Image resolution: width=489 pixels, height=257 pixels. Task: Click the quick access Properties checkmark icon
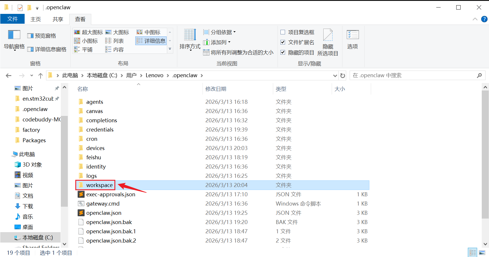20,8
